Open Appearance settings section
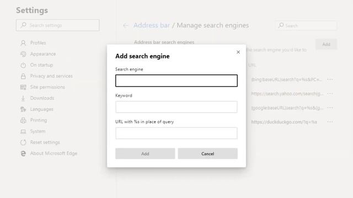The image size is (353, 198). point(43,54)
